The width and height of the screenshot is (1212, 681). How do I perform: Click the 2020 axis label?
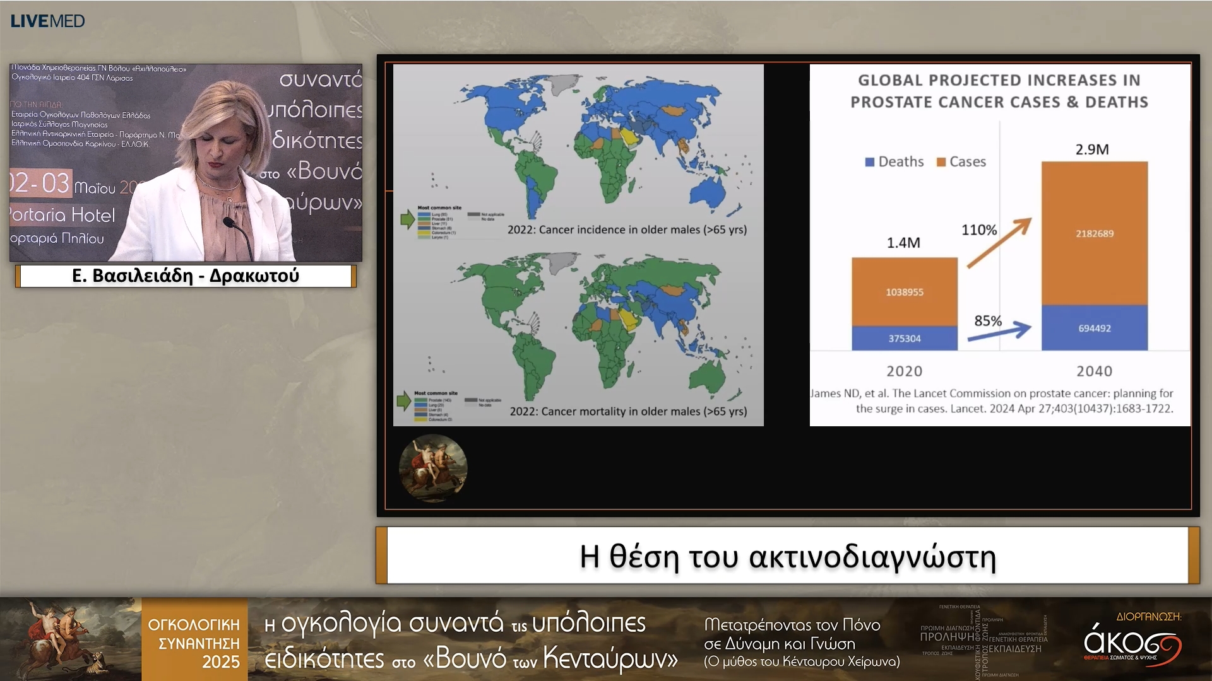pos(904,371)
